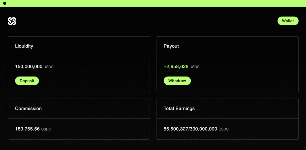Click the 150,000,000 liquidity amount
The image size is (306, 150).
29,67
